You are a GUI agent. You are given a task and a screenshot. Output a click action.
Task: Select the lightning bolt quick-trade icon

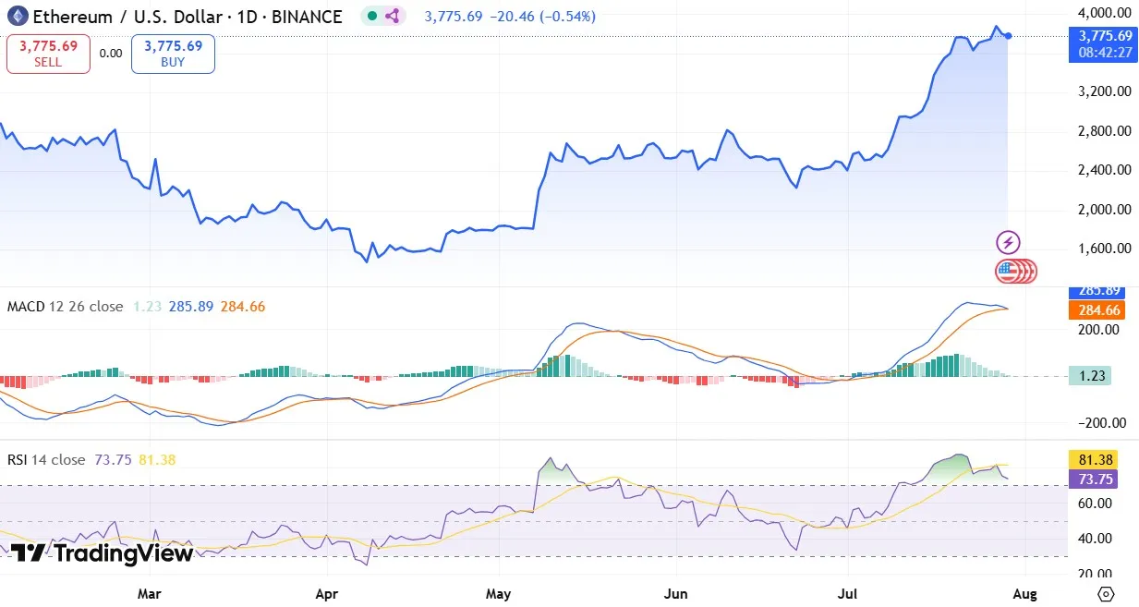(1007, 243)
